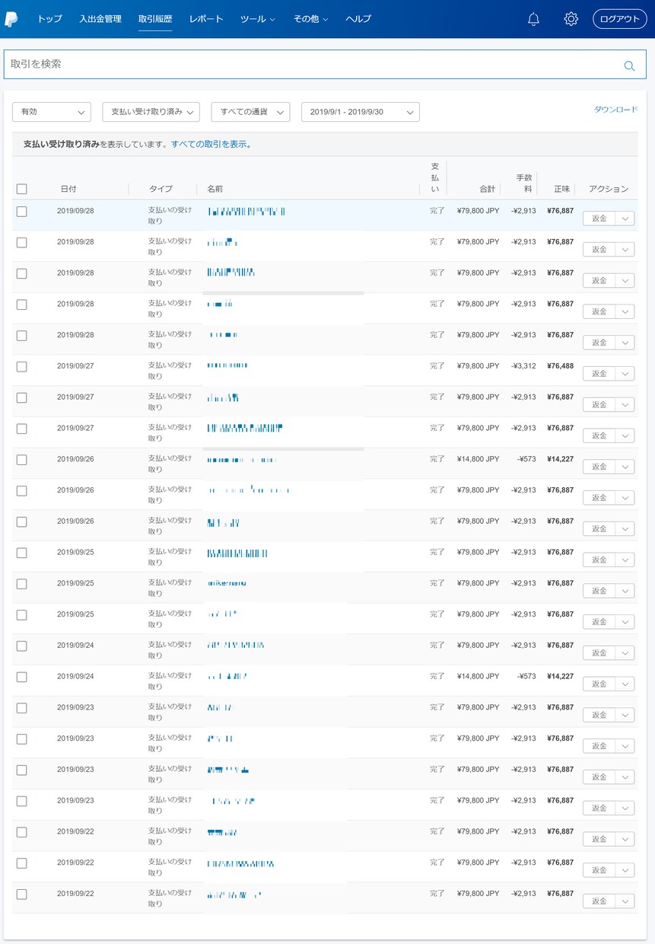This screenshot has width=655, height=944.
Task: Click the 合計 column header
Action: [487, 189]
